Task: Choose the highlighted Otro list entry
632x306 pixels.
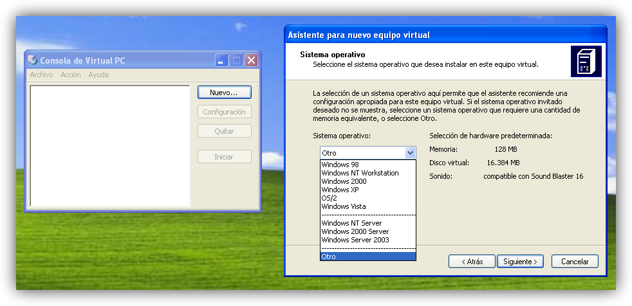Action: point(367,256)
